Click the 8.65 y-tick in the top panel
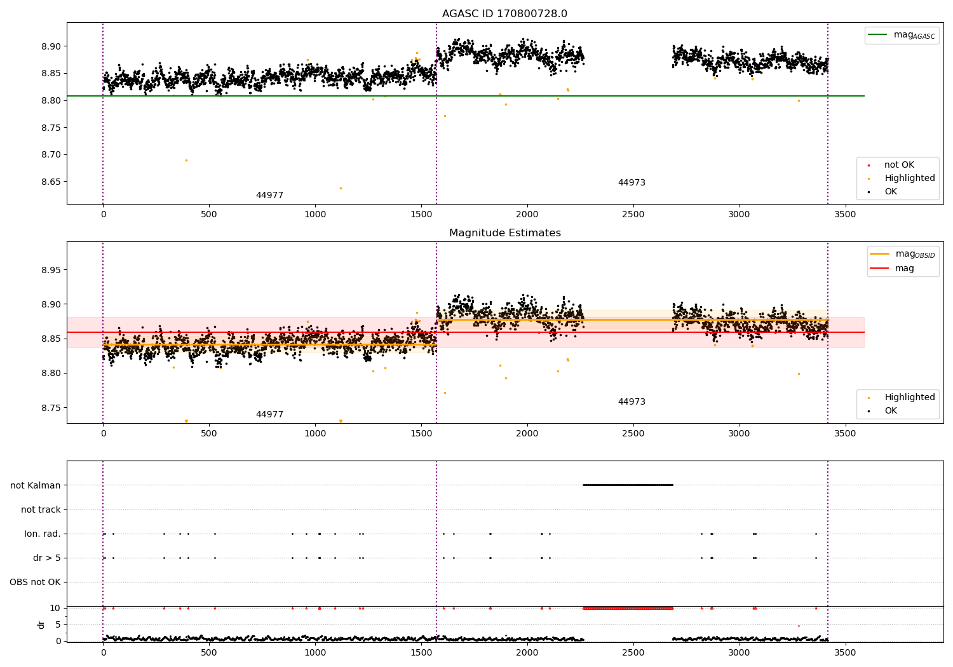This screenshot has width=953, height=667. pyautogui.click(x=51, y=182)
